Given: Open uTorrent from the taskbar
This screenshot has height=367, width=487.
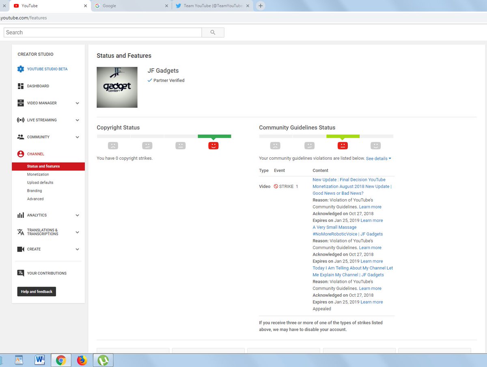Looking at the screenshot, I should (103, 360).
